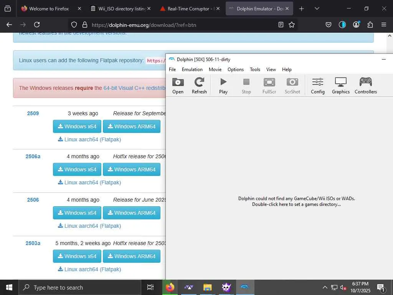Switch to the Welcome to Firefox tab
This screenshot has height=295, width=393.
(x=49, y=8)
